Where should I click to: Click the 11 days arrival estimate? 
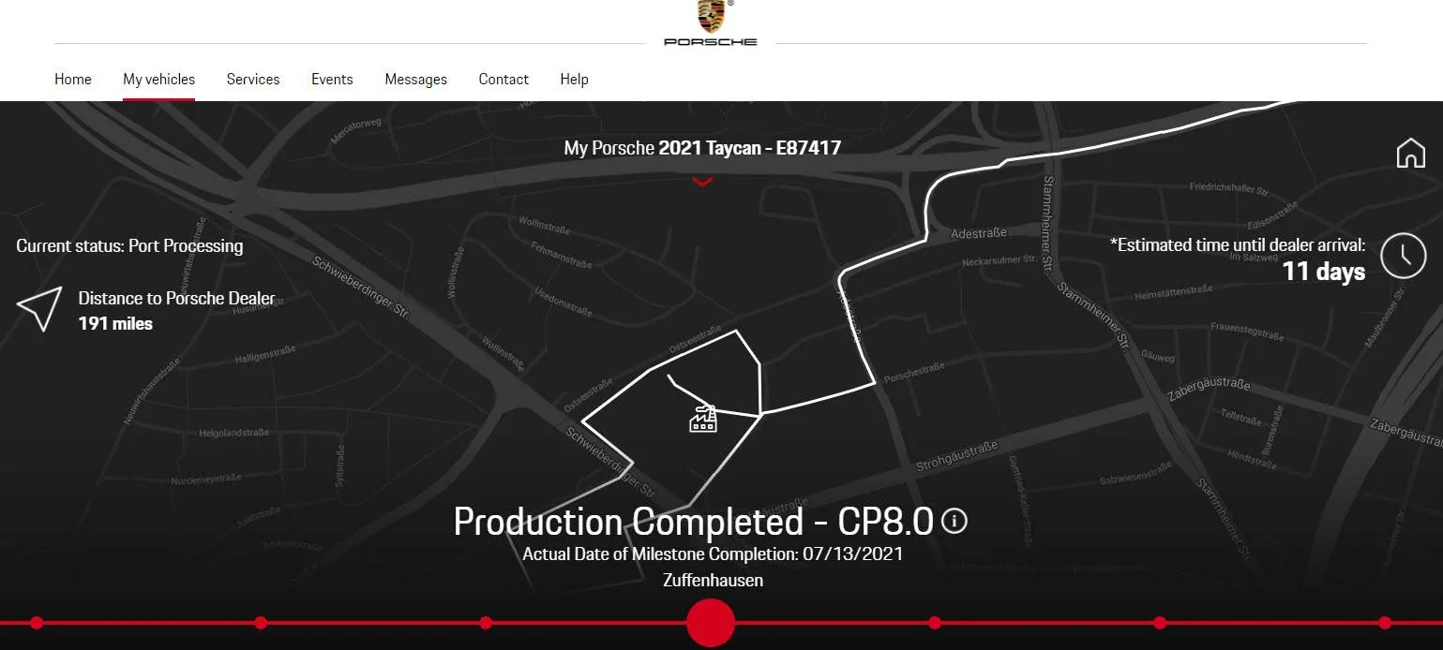tap(1323, 272)
